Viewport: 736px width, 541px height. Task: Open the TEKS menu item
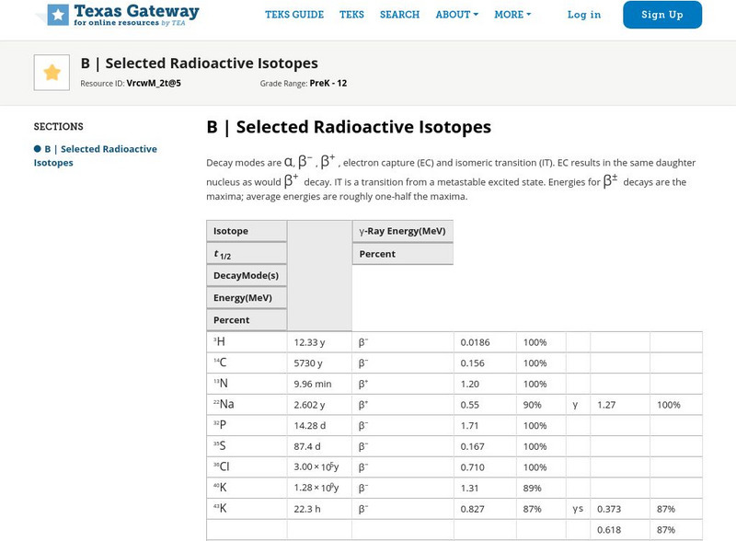point(353,15)
